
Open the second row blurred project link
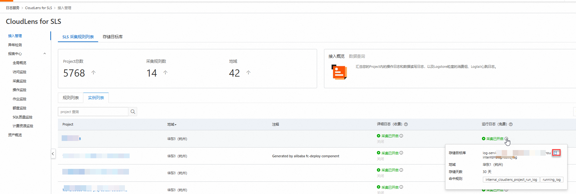tap(96, 156)
